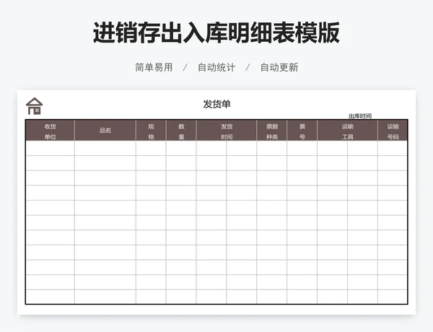Click first empty cell under 收货单位
433x332 pixels.
click(x=50, y=149)
